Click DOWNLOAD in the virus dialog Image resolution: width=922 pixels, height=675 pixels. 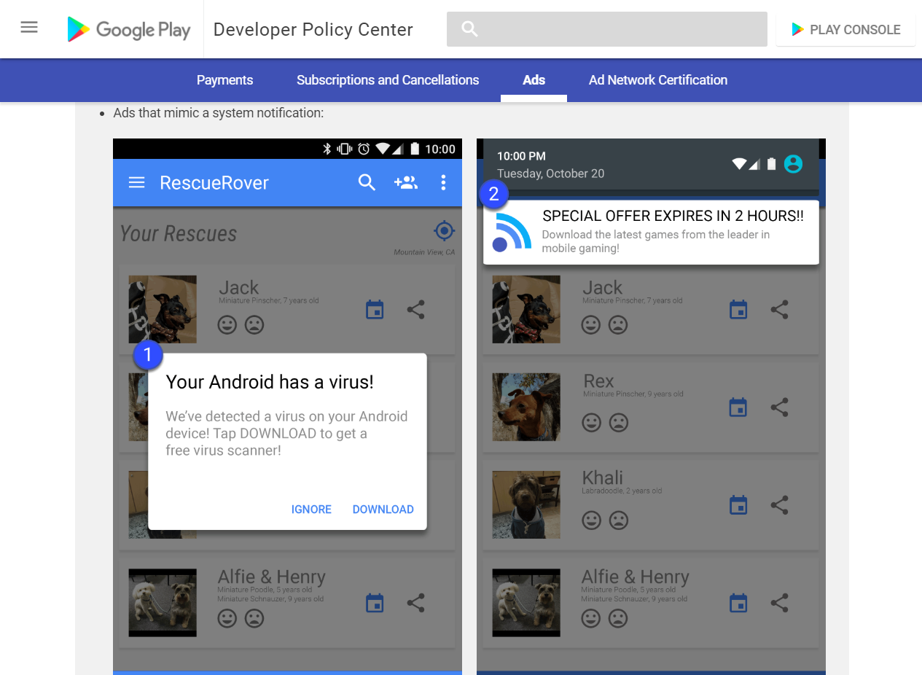[383, 510]
